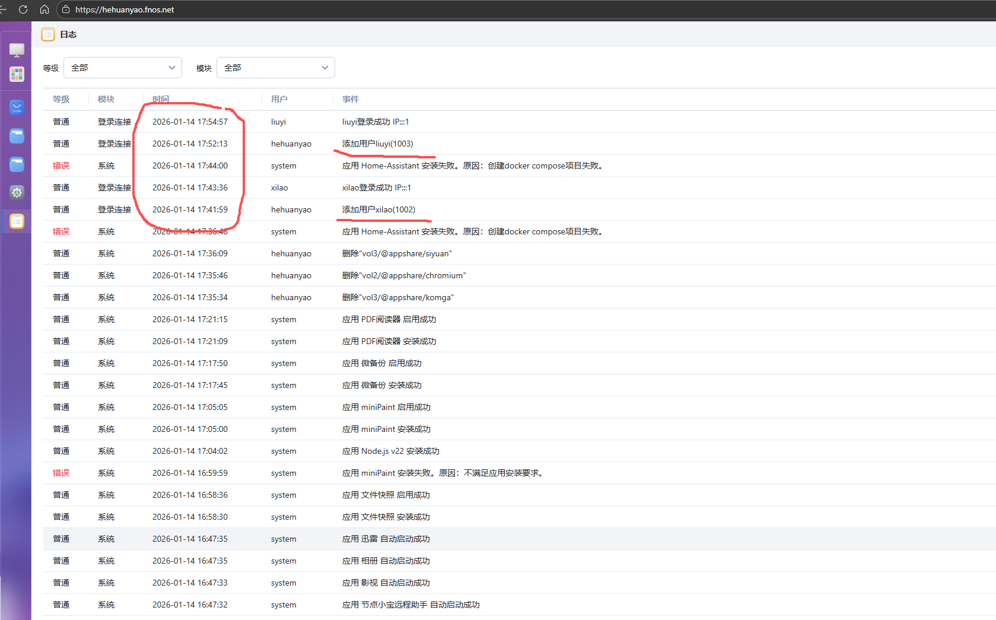Click Home-Assistant install failure at 17:44:00
The height and width of the screenshot is (620, 996).
pyautogui.click(x=474, y=166)
